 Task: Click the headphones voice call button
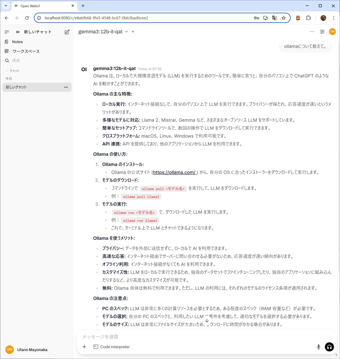tap(329, 347)
